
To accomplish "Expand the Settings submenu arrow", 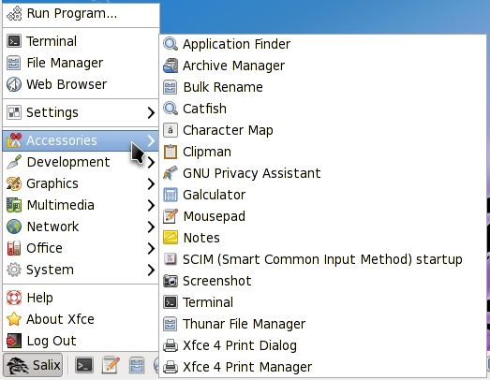I will 151,112.
